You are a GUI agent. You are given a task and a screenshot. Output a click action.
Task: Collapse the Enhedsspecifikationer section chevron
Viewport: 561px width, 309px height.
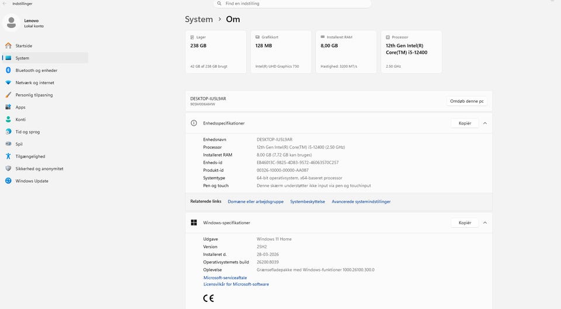(x=485, y=123)
